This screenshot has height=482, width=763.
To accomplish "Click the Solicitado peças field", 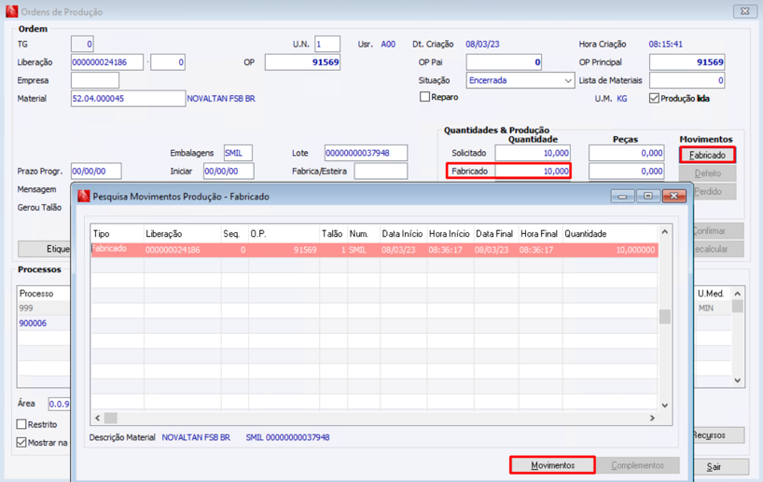I will click(x=626, y=153).
